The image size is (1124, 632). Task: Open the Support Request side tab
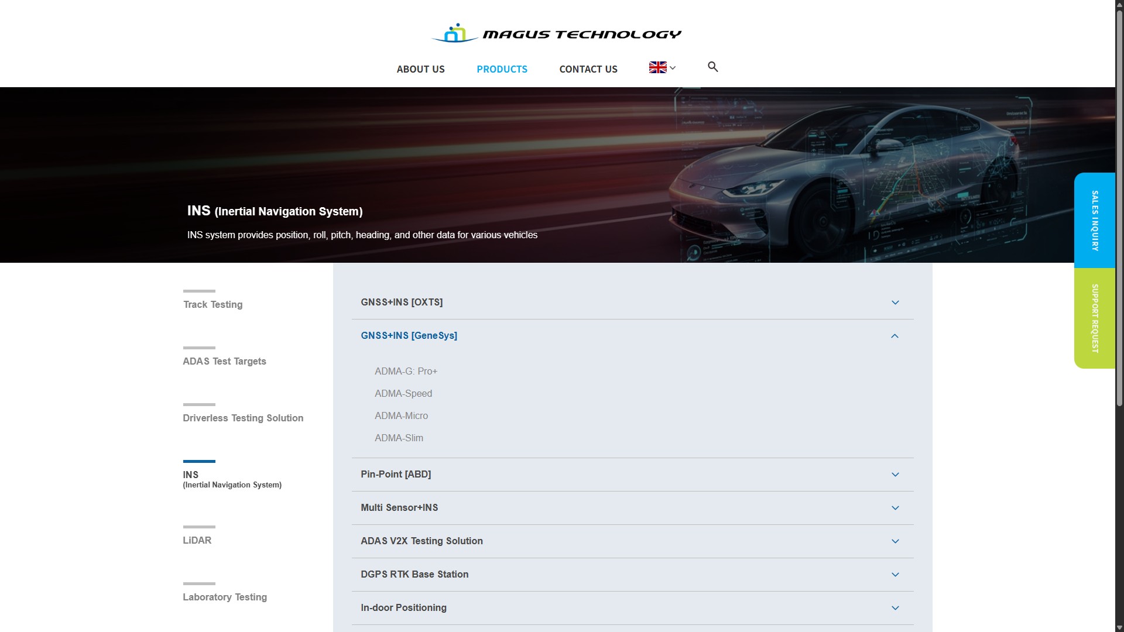(x=1094, y=318)
